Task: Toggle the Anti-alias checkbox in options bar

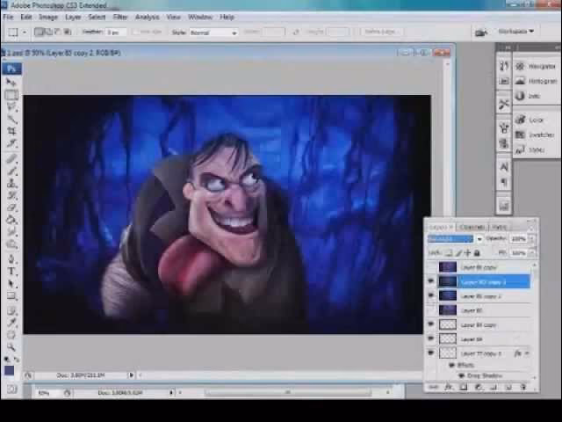Action: coord(135,32)
